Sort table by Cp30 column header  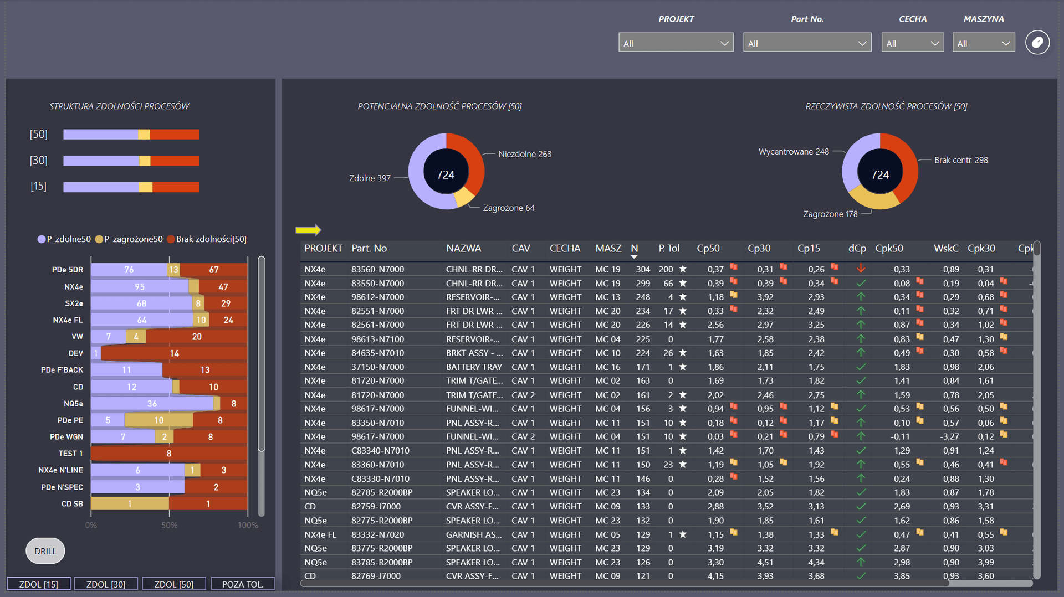tap(759, 249)
